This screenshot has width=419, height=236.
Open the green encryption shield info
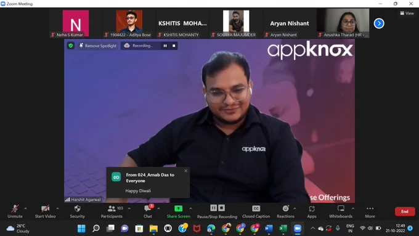[70, 46]
